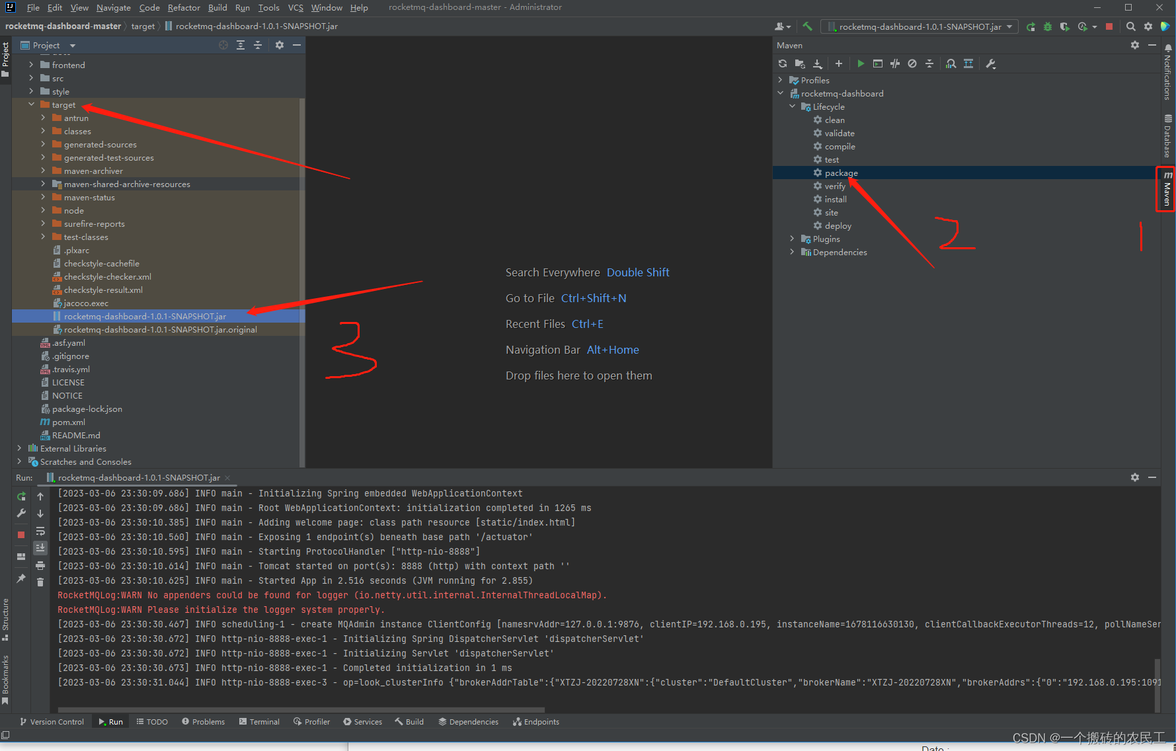This screenshot has height=751, width=1176.
Task: Open Search Everywhere magnifier
Action: pos(1131,26)
